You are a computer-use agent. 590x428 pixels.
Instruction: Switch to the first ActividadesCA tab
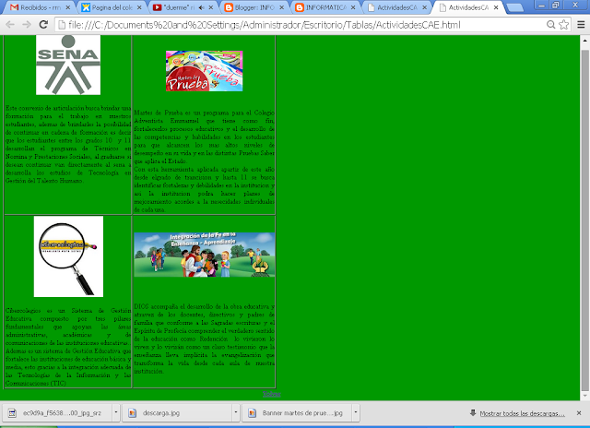(397, 7)
